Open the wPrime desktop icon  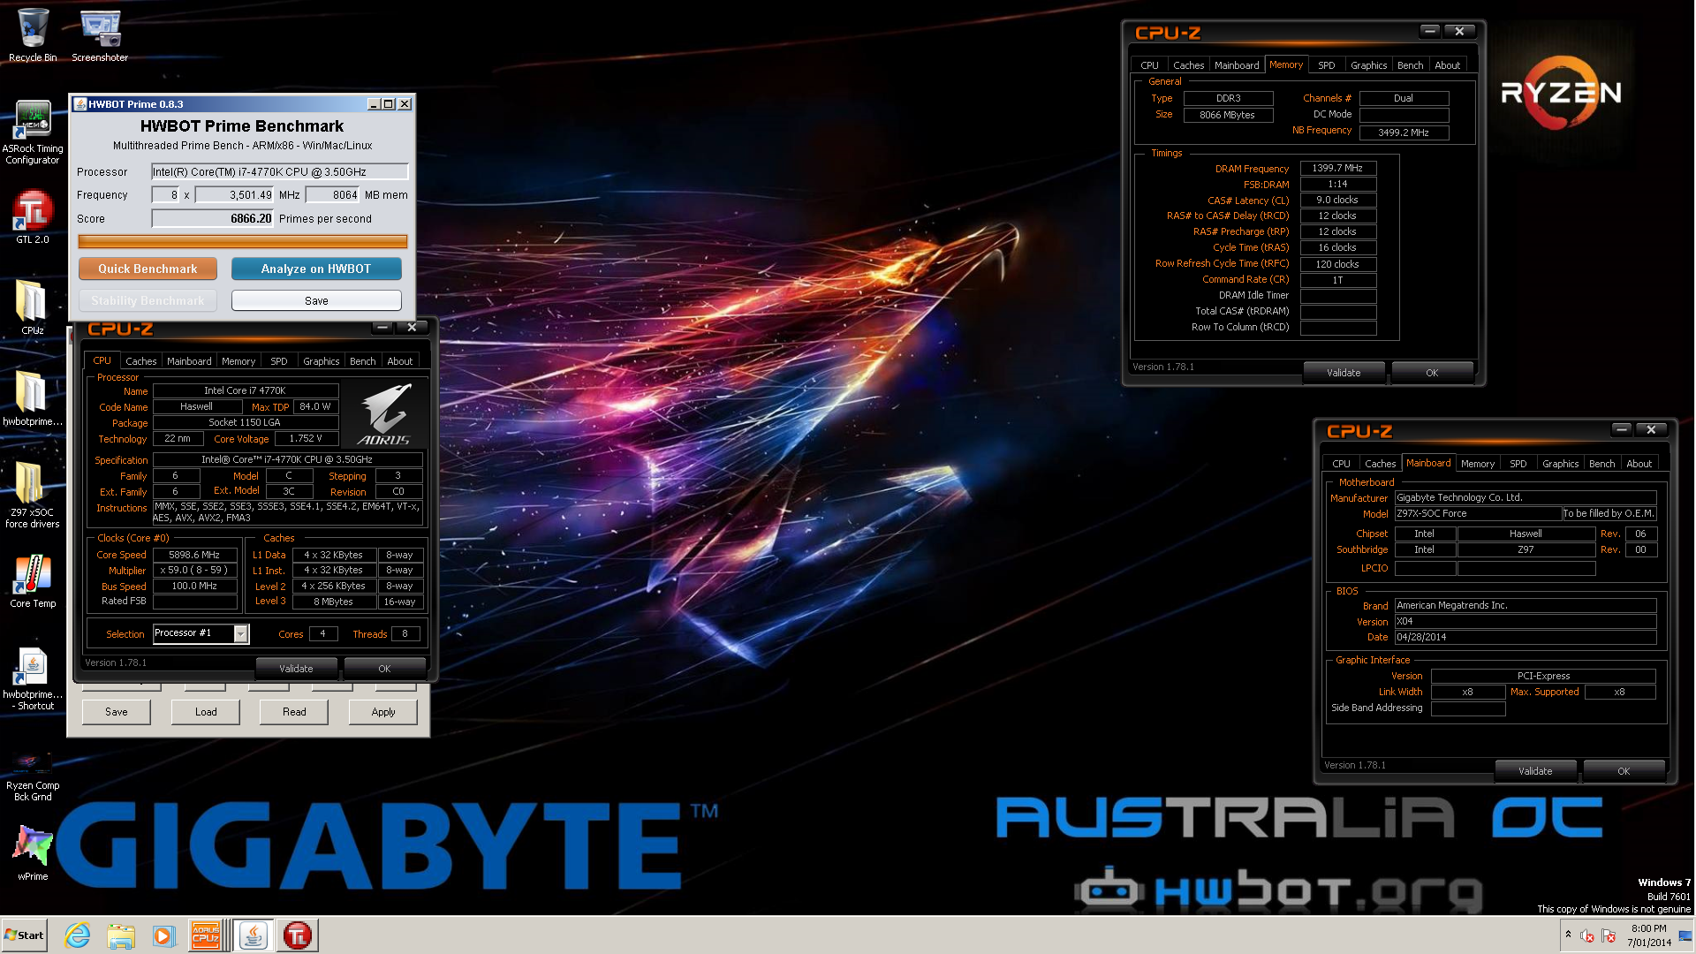click(x=33, y=852)
